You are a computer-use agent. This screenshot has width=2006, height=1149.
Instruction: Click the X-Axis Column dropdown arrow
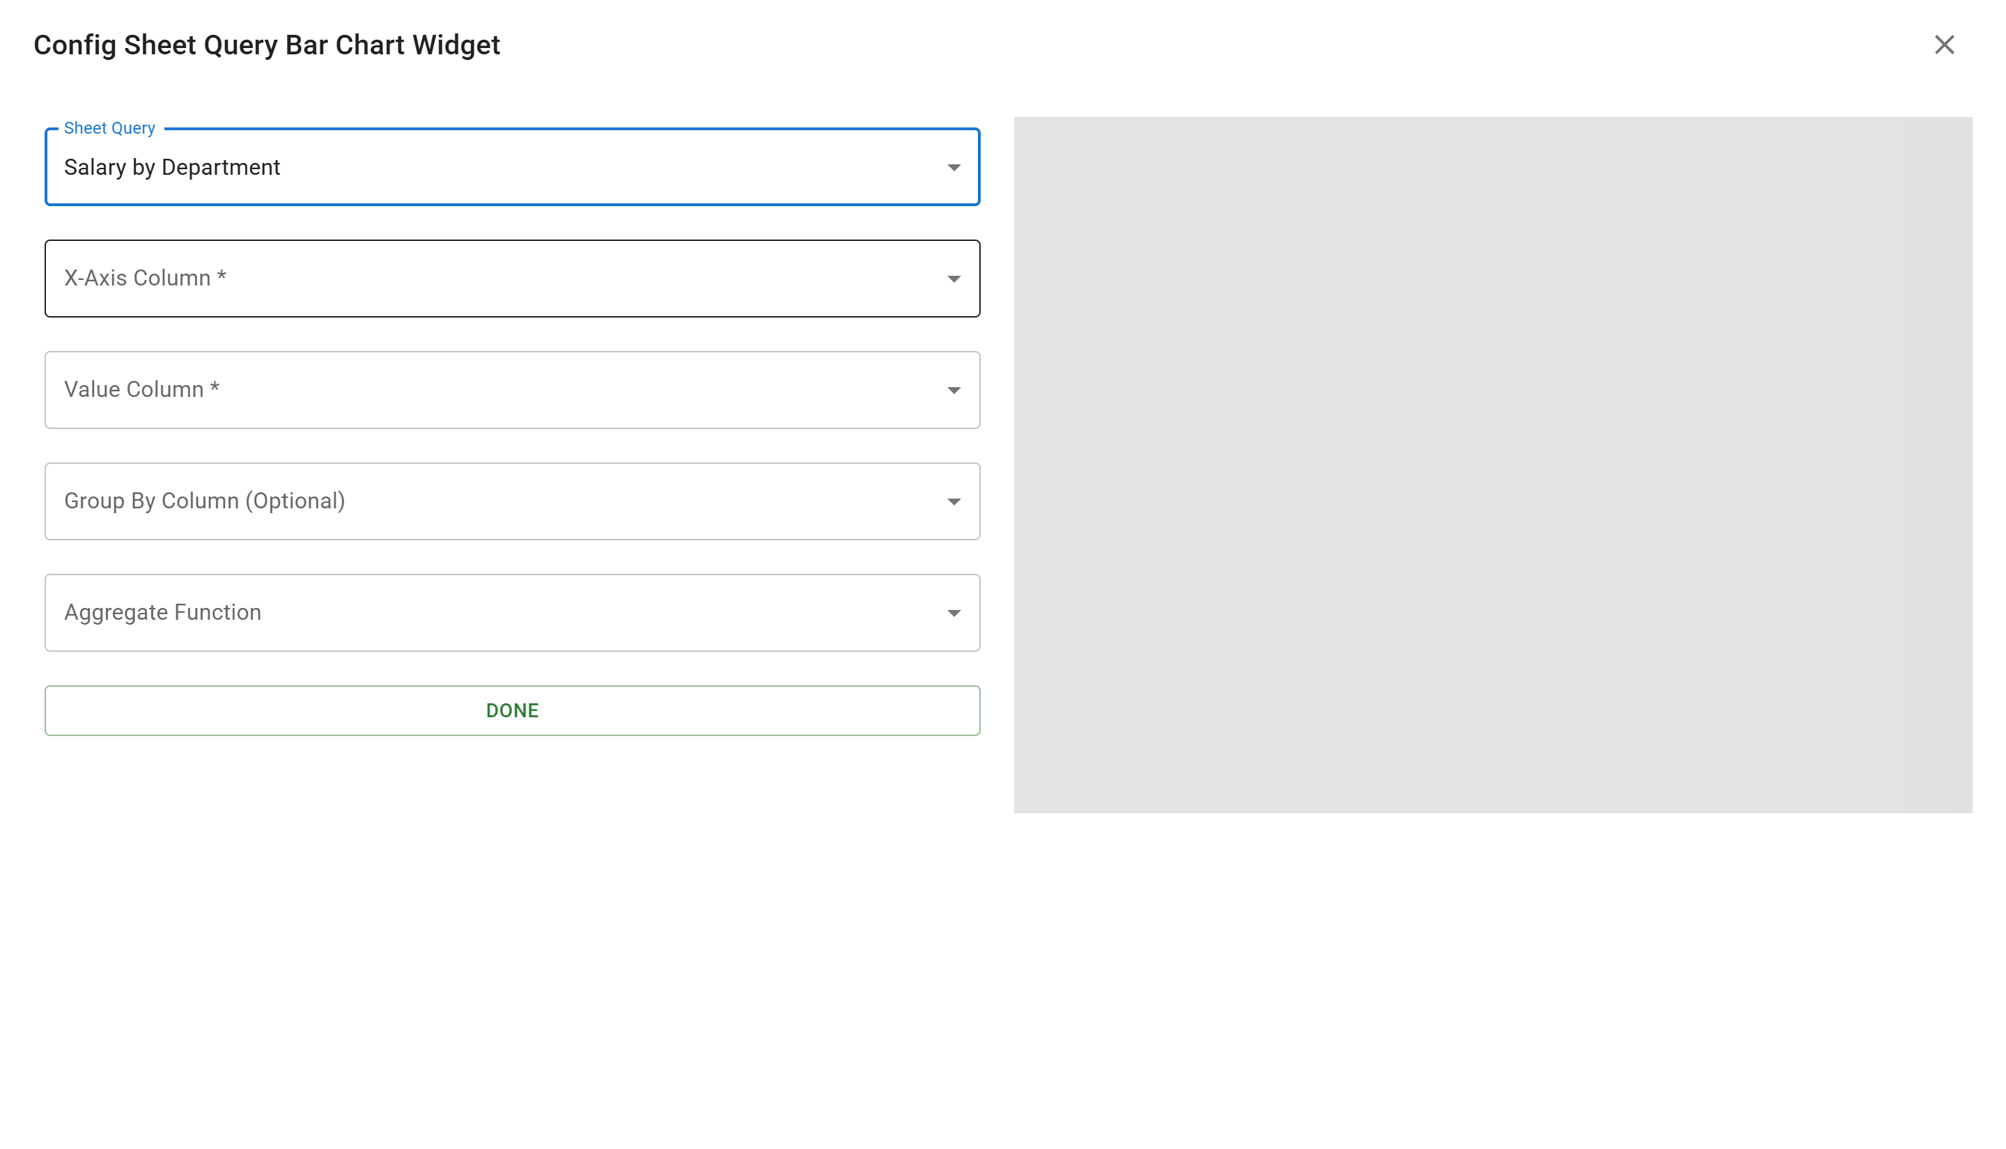point(954,279)
